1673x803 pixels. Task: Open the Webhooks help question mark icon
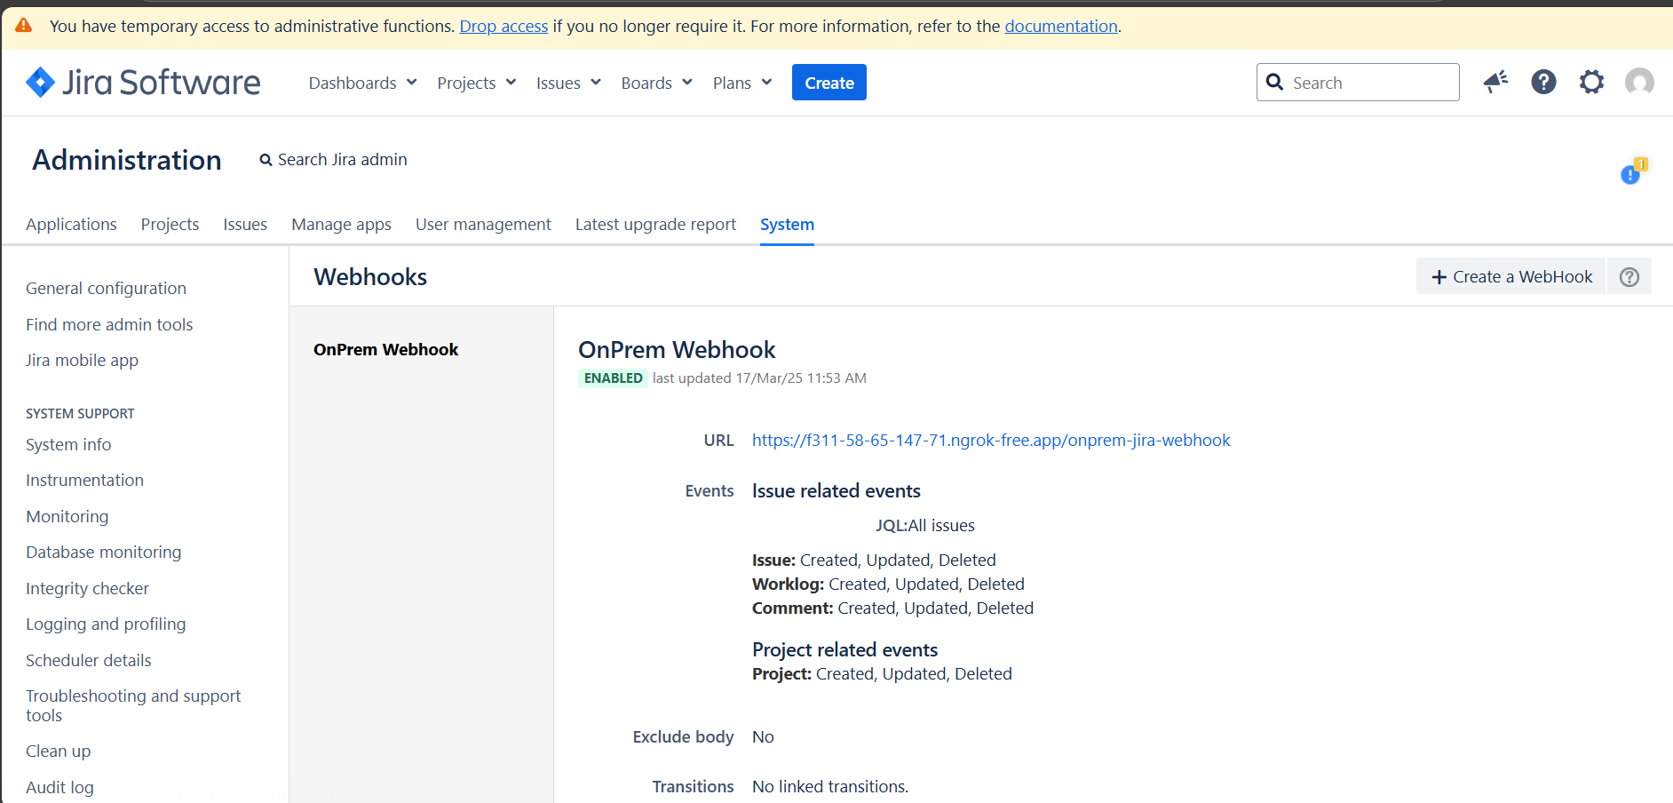pos(1629,276)
